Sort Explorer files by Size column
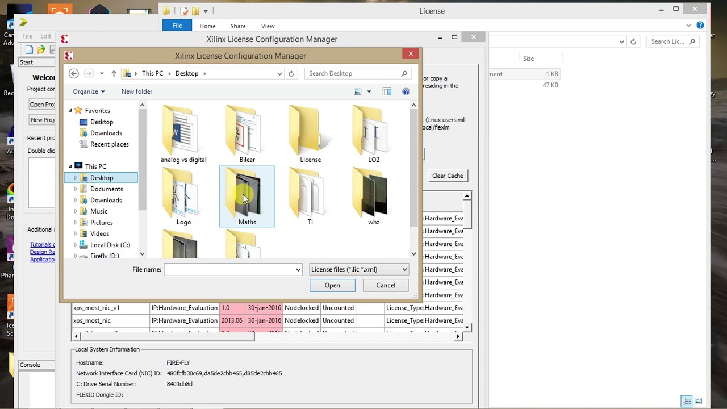The height and width of the screenshot is (409, 727). 528,59
